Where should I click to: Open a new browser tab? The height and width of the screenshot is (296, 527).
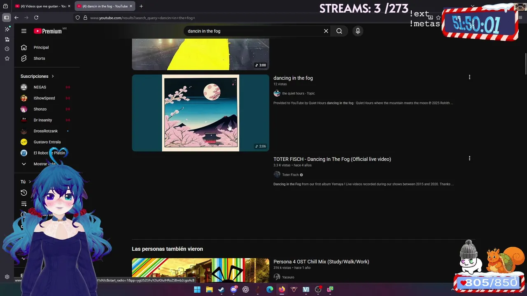[141, 6]
